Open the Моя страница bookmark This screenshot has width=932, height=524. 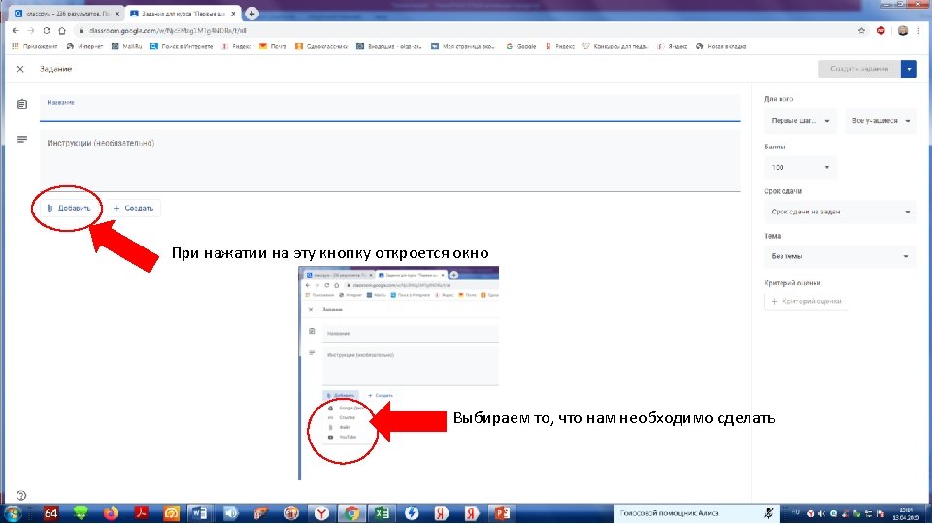tap(463, 46)
